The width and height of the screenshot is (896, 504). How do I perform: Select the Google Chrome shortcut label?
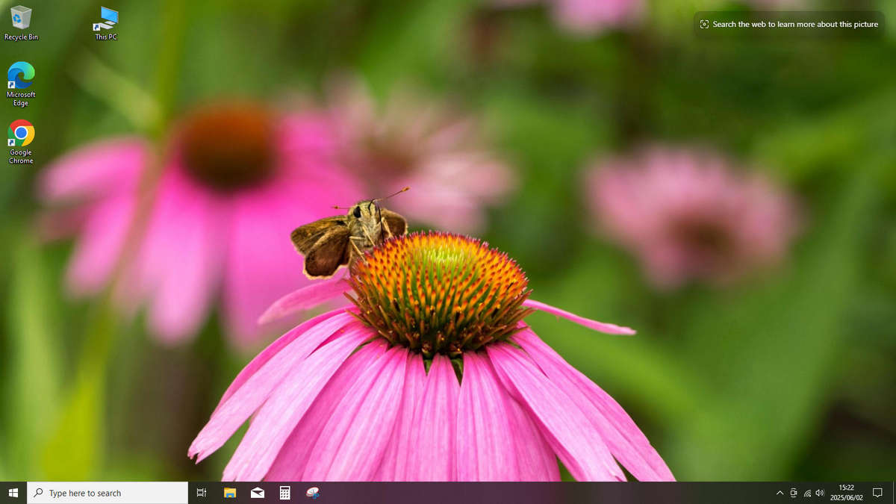click(20, 156)
